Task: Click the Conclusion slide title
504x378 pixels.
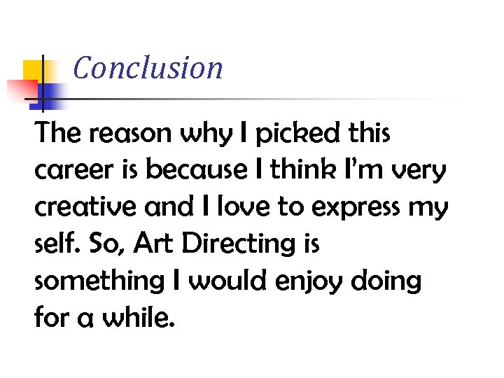Action: (x=148, y=68)
